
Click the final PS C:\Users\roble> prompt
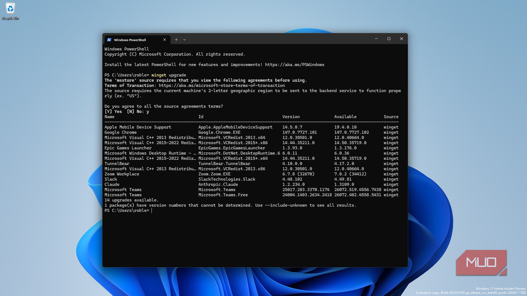pos(127,211)
